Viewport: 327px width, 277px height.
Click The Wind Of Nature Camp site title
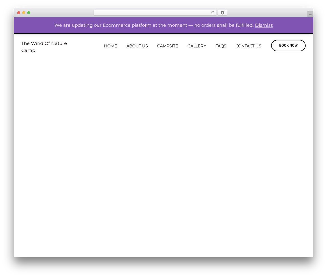coord(44,47)
